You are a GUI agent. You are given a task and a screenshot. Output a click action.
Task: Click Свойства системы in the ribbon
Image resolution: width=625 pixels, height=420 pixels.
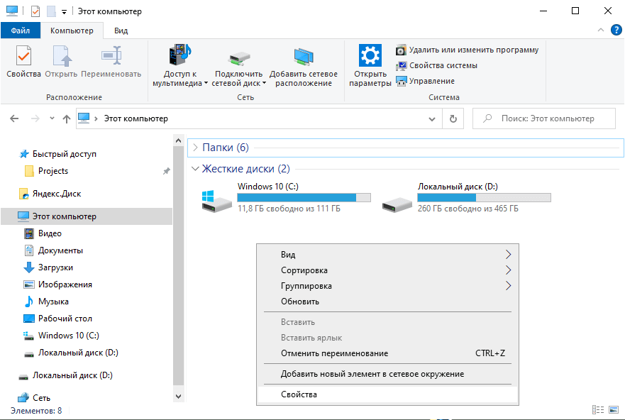point(443,65)
